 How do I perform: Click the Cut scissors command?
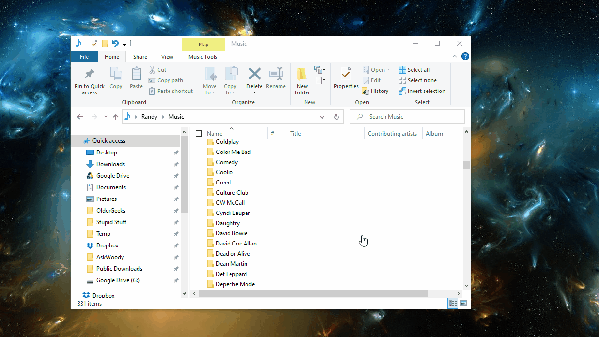(x=157, y=70)
